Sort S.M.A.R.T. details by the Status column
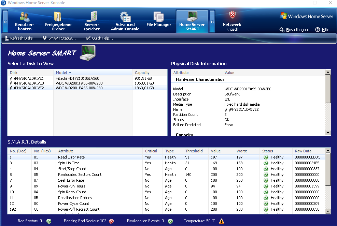The width and height of the screenshot is (337, 226). (x=276, y=151)
